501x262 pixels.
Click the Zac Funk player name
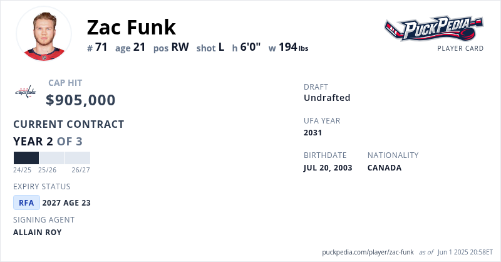tap(132, 27)
